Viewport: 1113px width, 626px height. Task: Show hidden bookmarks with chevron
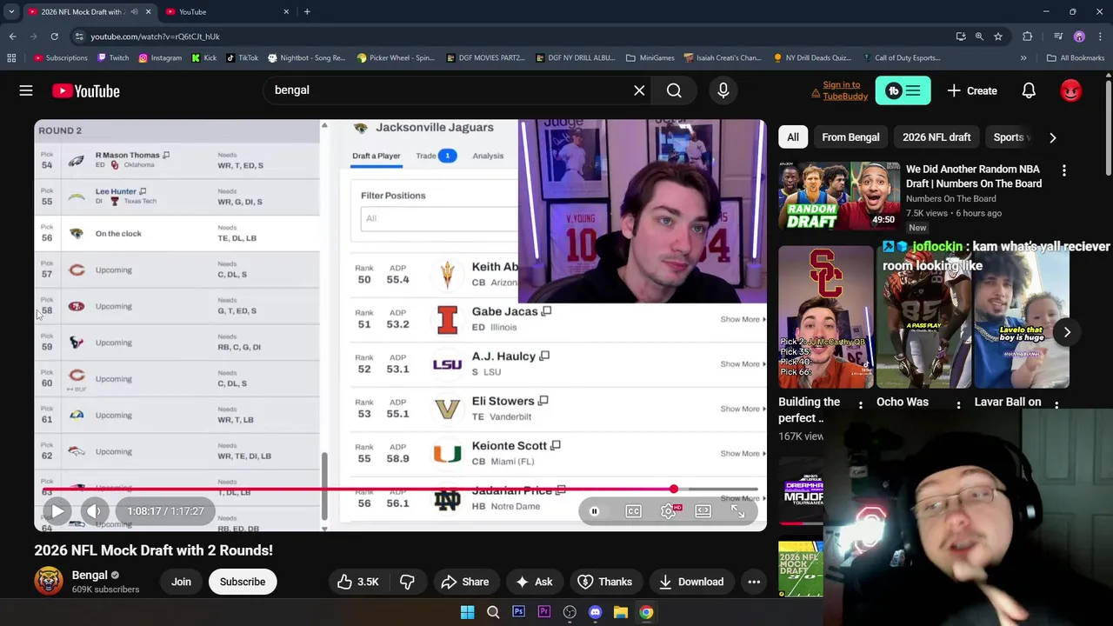1023,58
